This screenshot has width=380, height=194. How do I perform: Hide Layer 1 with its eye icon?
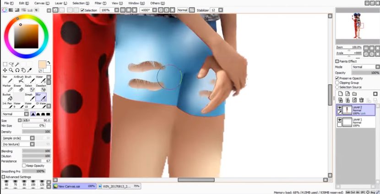point(340,120)
